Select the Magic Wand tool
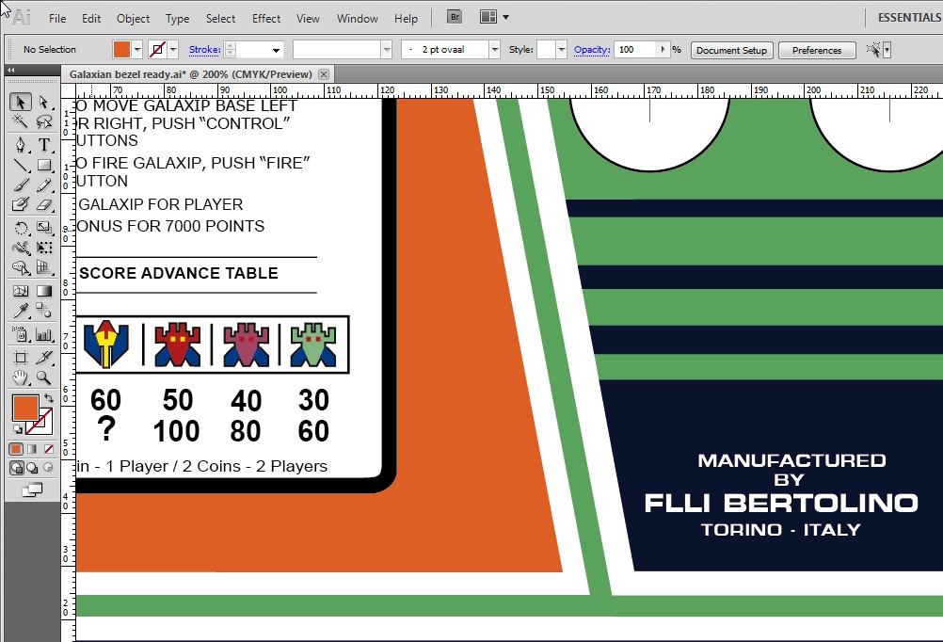943x642 pixels. [21, 121]
